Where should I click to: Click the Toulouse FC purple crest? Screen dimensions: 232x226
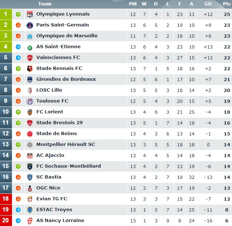[29, 101]
